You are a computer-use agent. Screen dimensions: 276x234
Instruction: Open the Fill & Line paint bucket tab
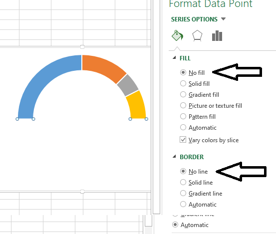tap(178, 36)
